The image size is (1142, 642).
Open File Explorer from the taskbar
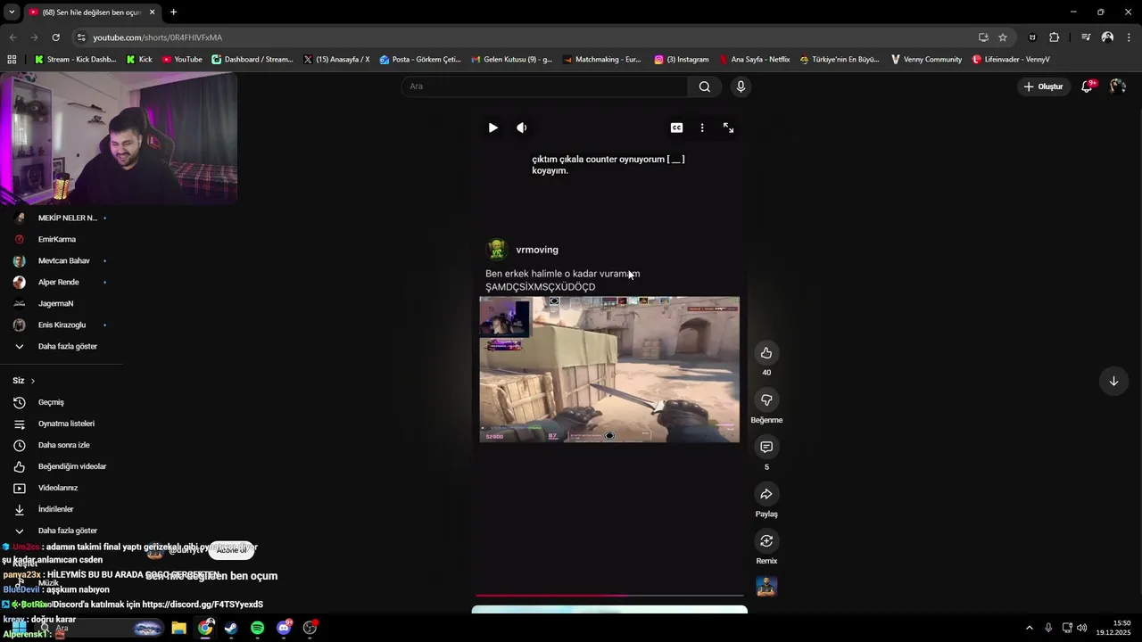[178, 628]
